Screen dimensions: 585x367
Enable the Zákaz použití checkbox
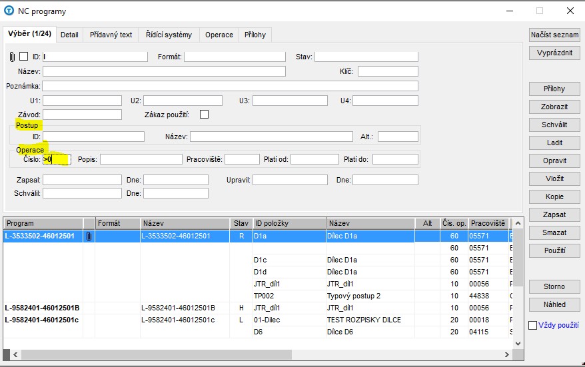pyautogui.click(x=204, y=114)
